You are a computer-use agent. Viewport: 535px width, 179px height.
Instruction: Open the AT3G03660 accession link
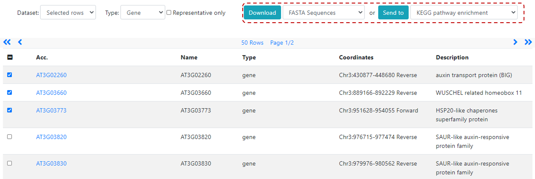51,93
